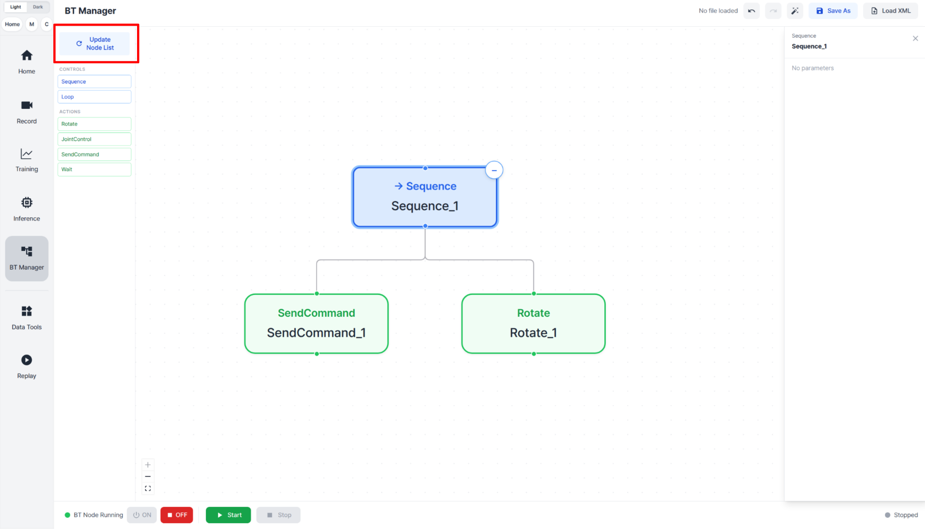Click the redo arrow icon
925x529 pixels.
click(773, 10)
